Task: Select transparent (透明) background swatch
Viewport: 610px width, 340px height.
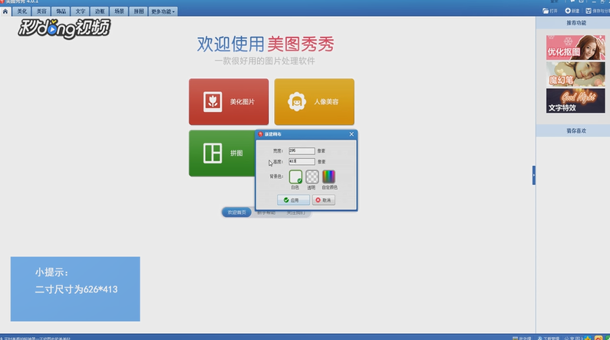Action: (x=312, y=177)
